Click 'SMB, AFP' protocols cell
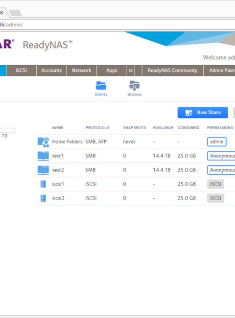 click(96, 141)
